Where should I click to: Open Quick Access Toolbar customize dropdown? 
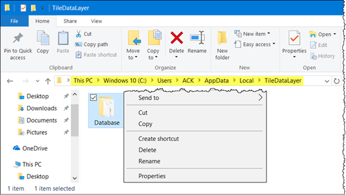42,8
